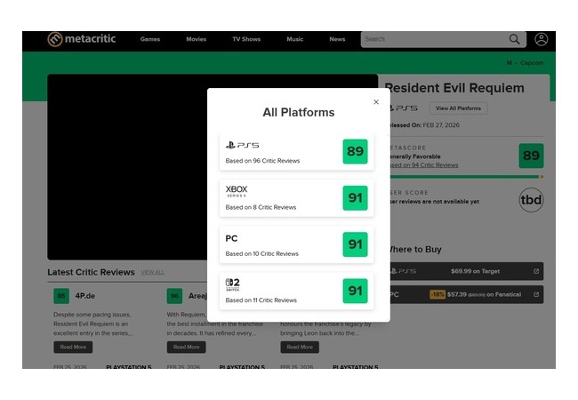Click the 91 score badge for Xbox

(355, 198)
